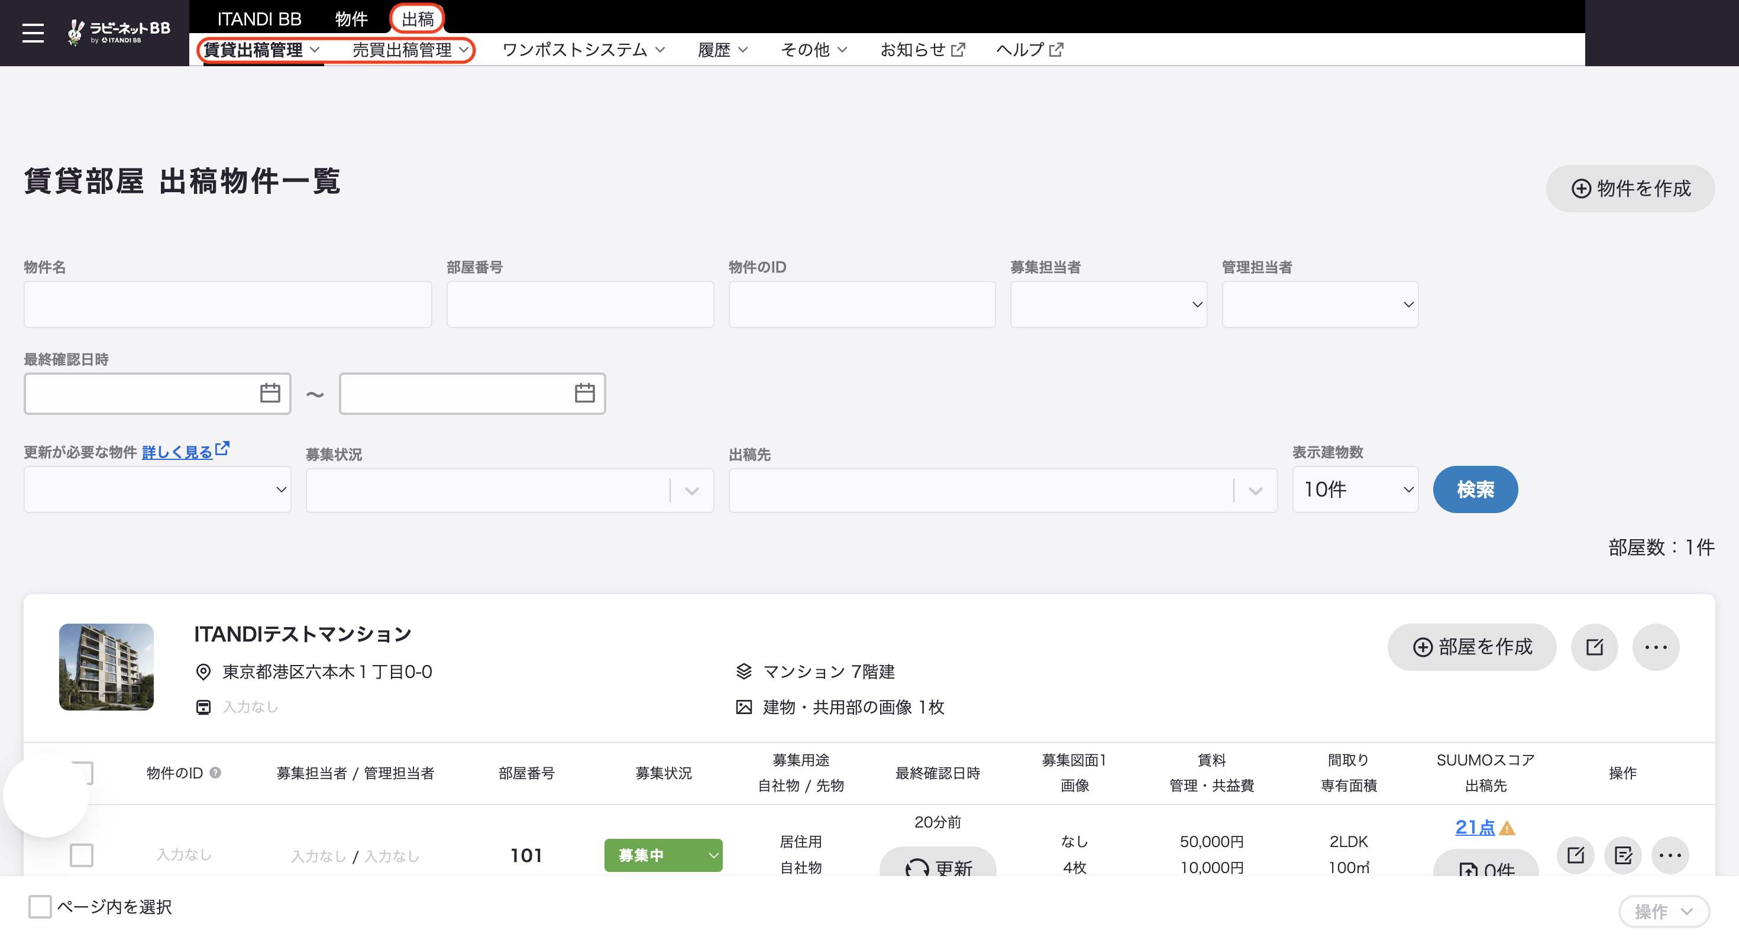Click room 101 edit icon

[1576, 855]
